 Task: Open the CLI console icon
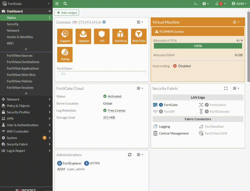click(195, 4)
